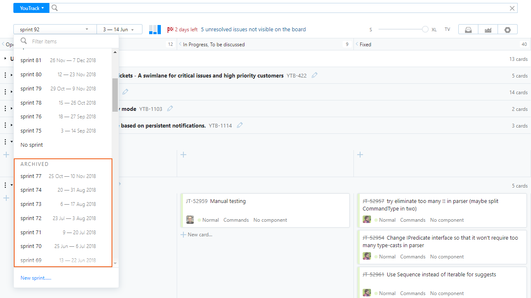531x298 pixels.
Task: Collapse the In Progress, To be discussed column
Action: 180,44
